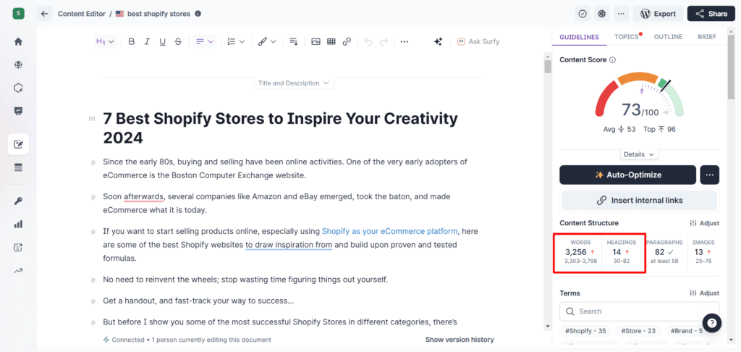The image size is (741, 352).
Task: Select the #Brand - 5 term tag
Action: pos(686,331)
